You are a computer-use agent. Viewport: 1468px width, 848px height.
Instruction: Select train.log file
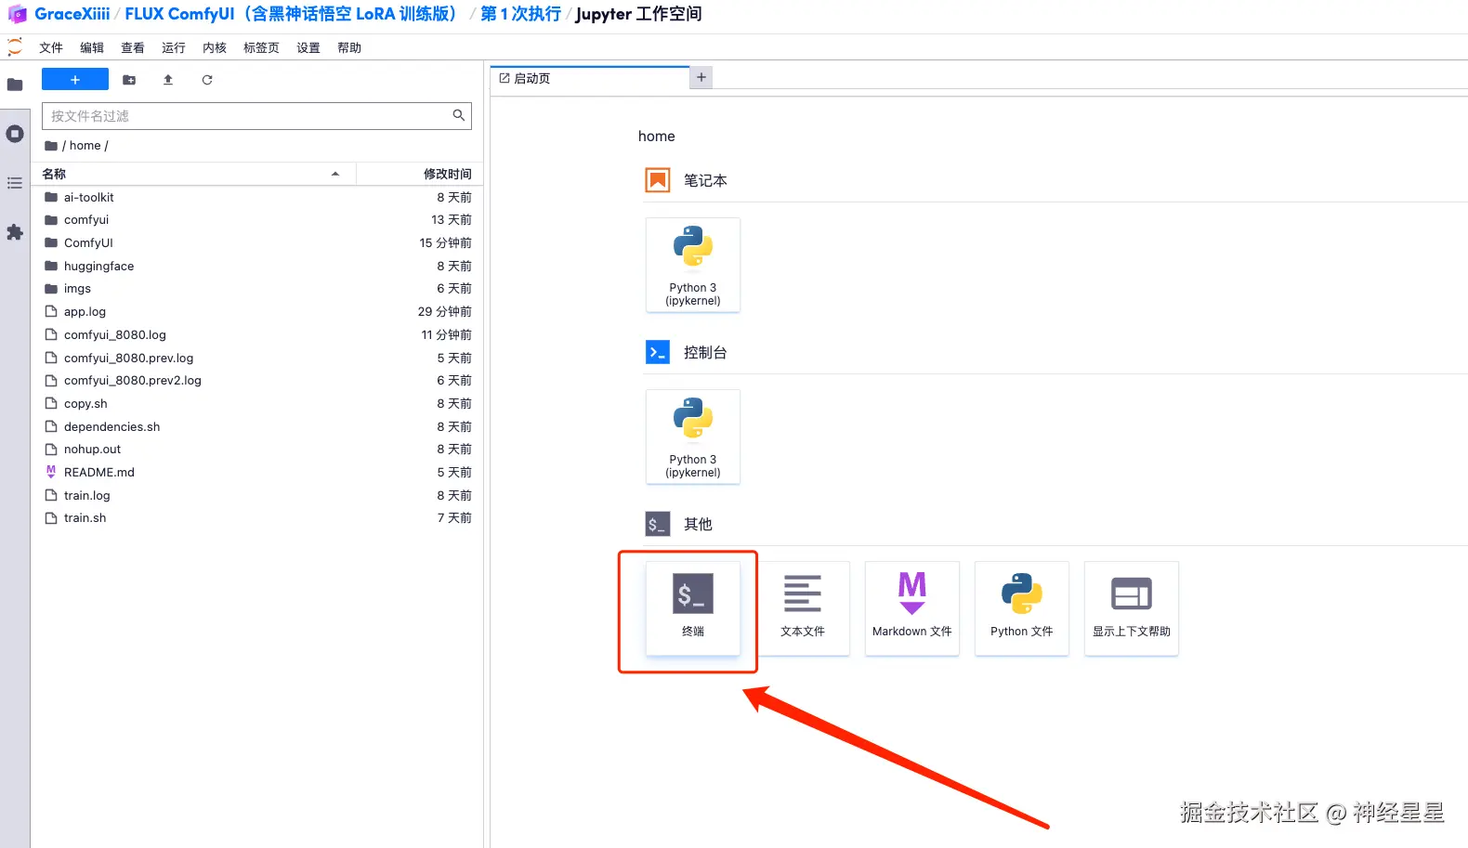[x=257, y=496]
